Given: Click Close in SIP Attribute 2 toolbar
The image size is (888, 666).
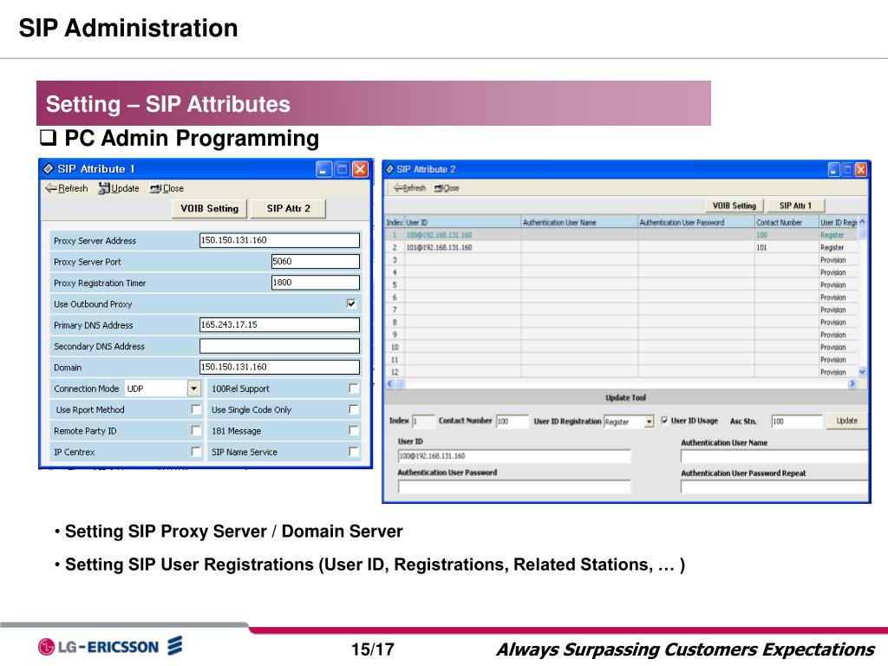Looking at the screenshot, I should click(447, 188).
